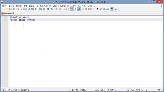
Task: Open the ? help menu
Action: 95,6
